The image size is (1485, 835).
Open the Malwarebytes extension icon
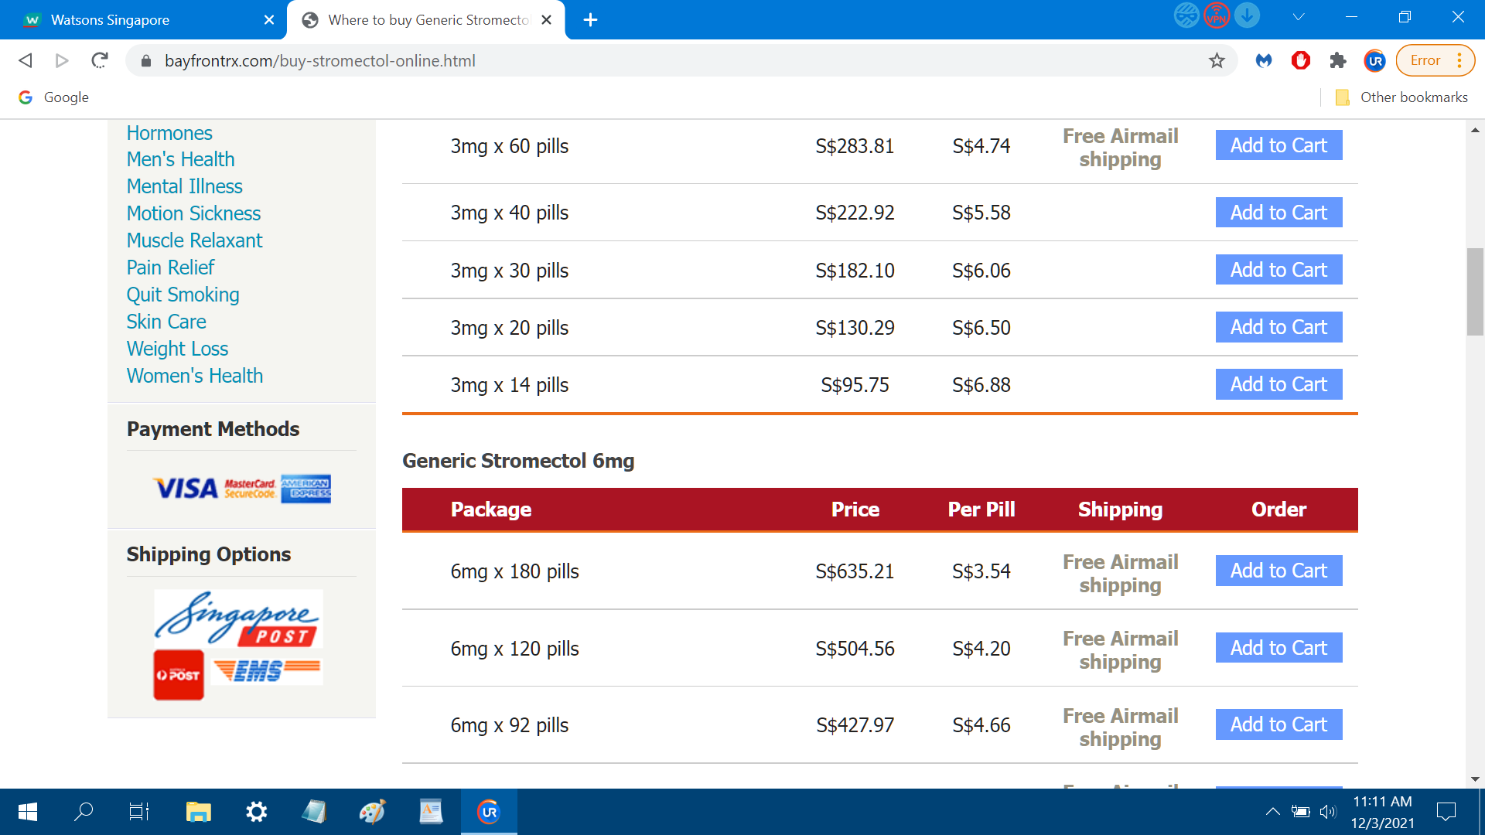pyautogui.click(x=1264, y=60)
